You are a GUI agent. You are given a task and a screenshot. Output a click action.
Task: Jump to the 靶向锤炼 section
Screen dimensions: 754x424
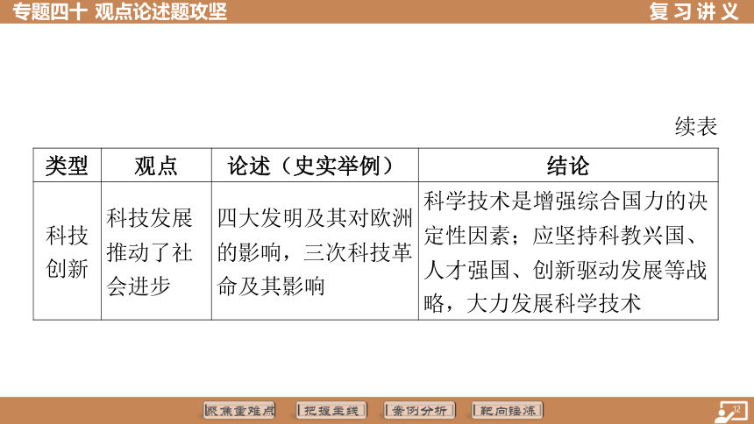pyautogui.click(x=508, y=411)
